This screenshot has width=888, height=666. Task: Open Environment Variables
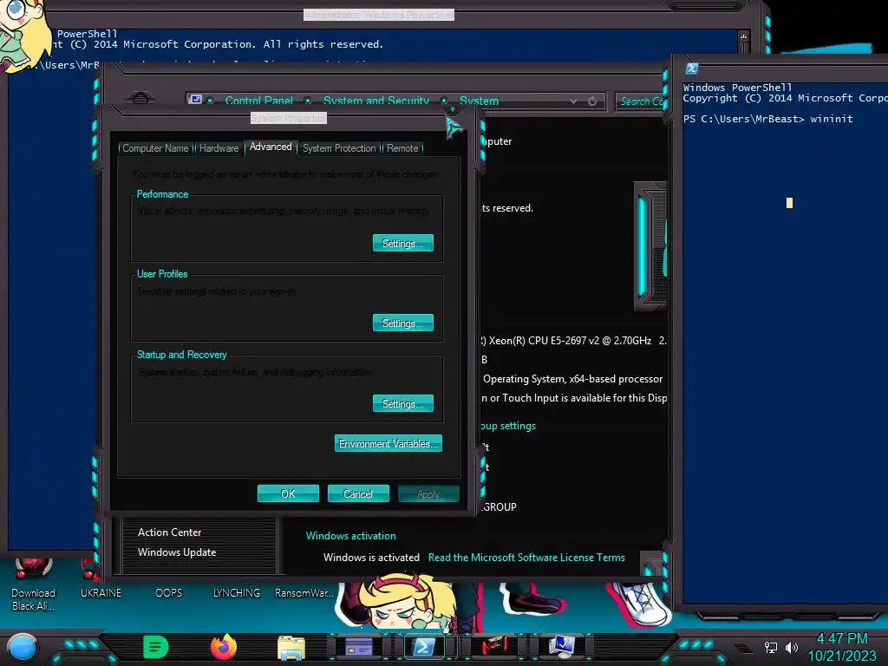coord(388,443)
